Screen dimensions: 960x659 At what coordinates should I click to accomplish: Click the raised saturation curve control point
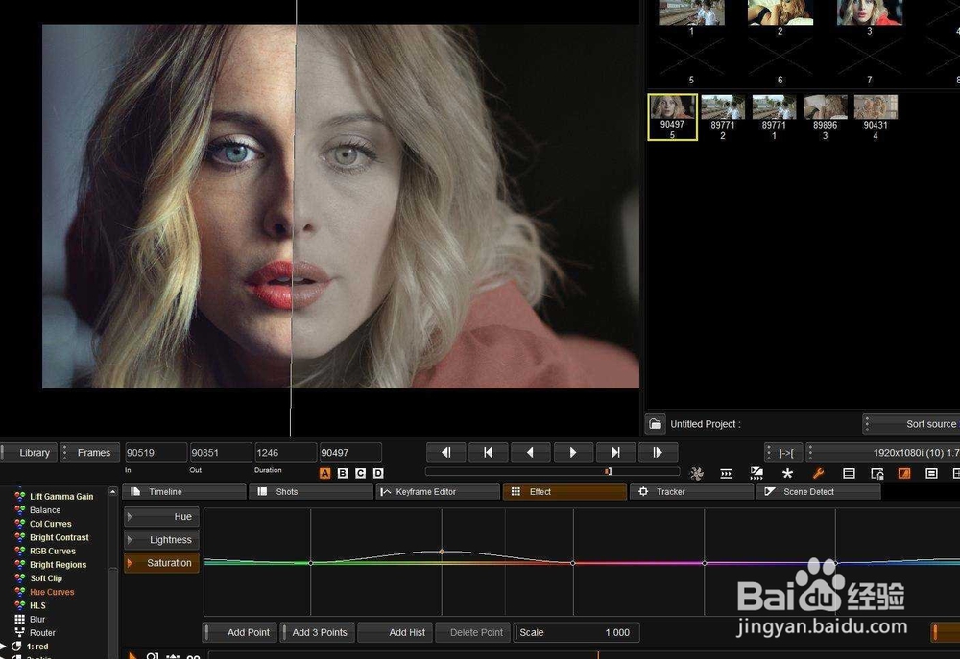pos(442,552)
